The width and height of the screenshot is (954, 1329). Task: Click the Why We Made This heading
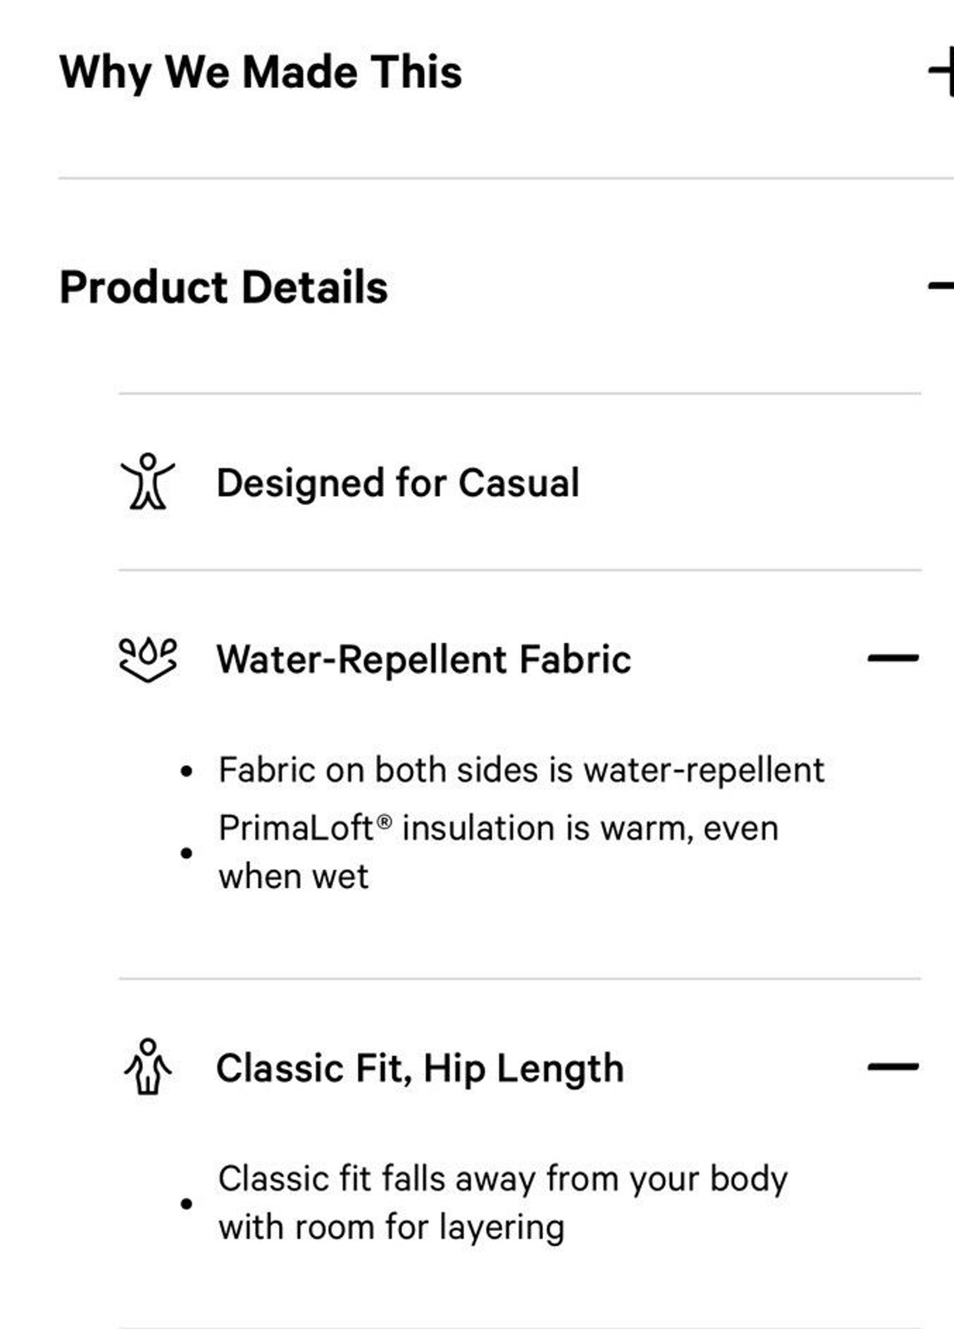261,72
